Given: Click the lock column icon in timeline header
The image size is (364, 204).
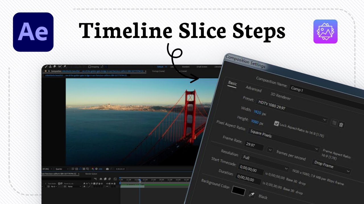Looking at the screenshot, I should pos(115,183).
